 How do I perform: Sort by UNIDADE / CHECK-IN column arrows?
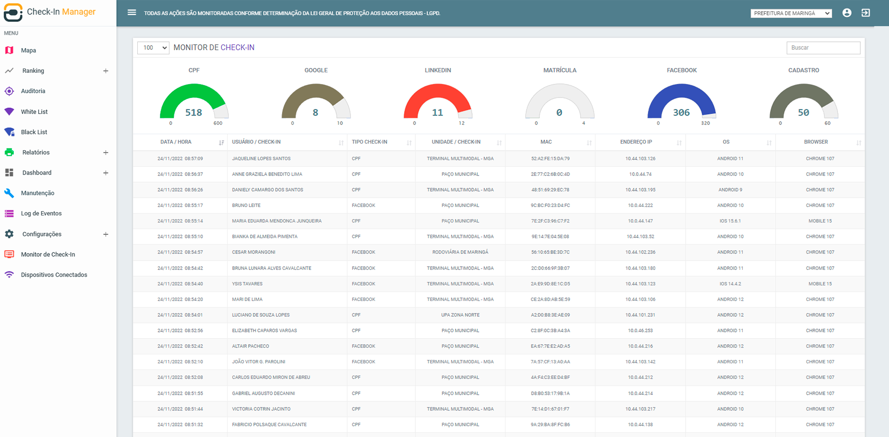click(499, 143)
